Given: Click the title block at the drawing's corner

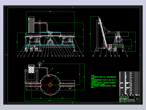Looking at the screenshot, I should point(130,99).
